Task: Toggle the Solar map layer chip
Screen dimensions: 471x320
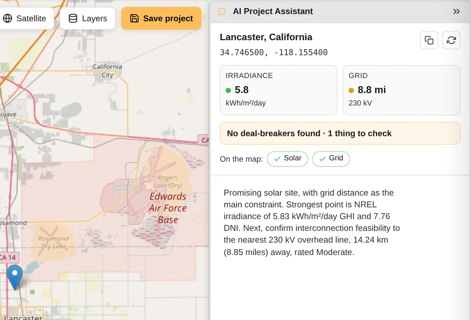Action: coord(287,159)
